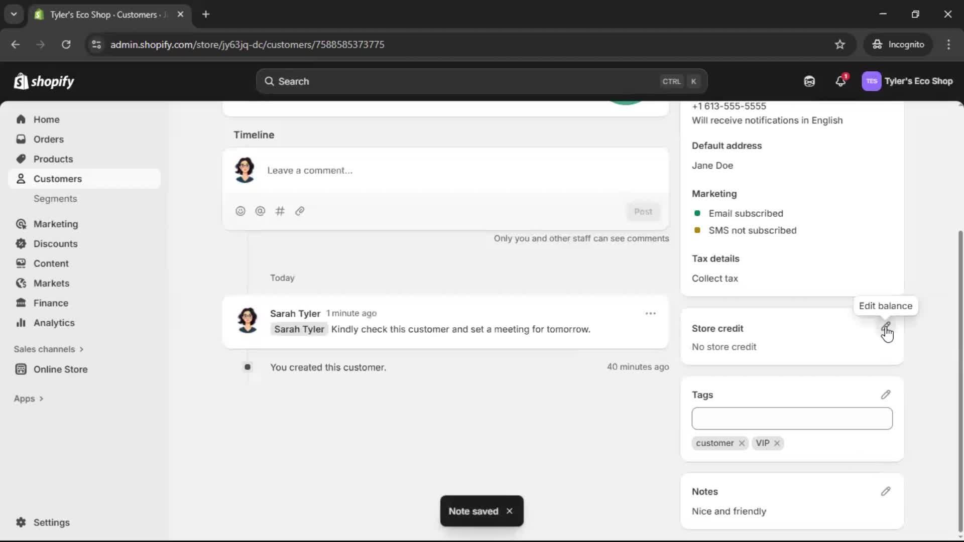Image resolution: width=964 pixels, height=542 pixels.
Task: Edit the Notes using the pencil icon
Action: click(x=886, y=491)
